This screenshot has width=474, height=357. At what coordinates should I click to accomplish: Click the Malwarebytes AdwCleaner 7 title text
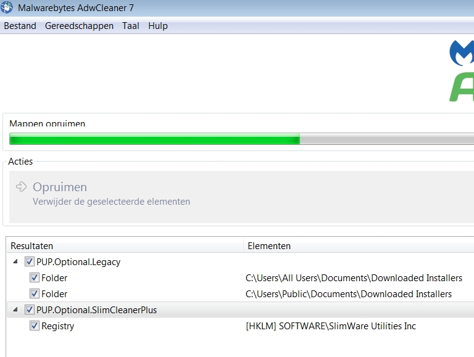point(75,8)
